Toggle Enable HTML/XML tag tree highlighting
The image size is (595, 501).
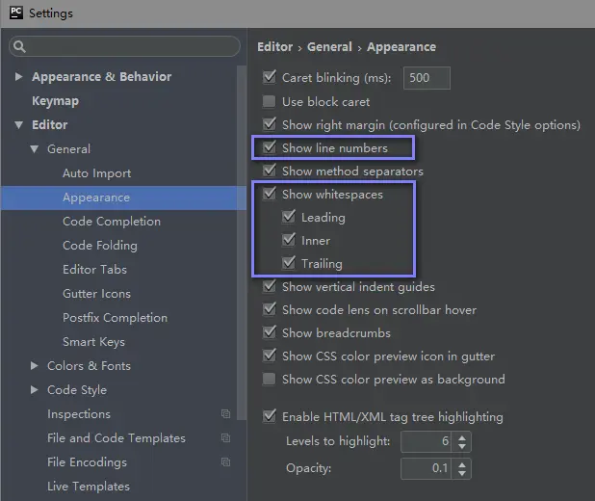click(270, 416)
